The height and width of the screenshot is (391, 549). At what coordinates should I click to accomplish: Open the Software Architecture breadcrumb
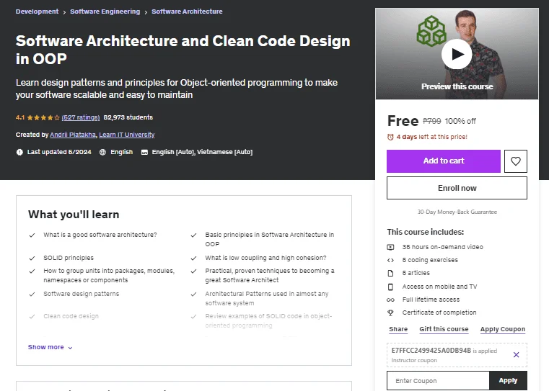click(x=187, y=12)
